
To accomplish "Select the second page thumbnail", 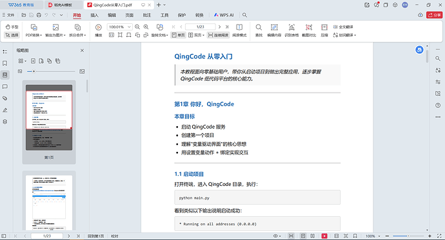I will click(x=49, y=202).
